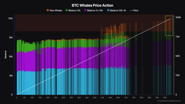The width and height of the screenshot is (185, 104).
Task: Click the 75K label on price axis
Action: (x=177, y=37)
